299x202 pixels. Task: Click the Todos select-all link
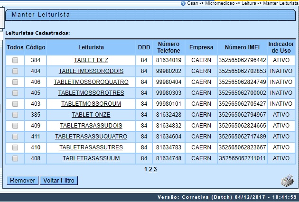tap(15, 47)
